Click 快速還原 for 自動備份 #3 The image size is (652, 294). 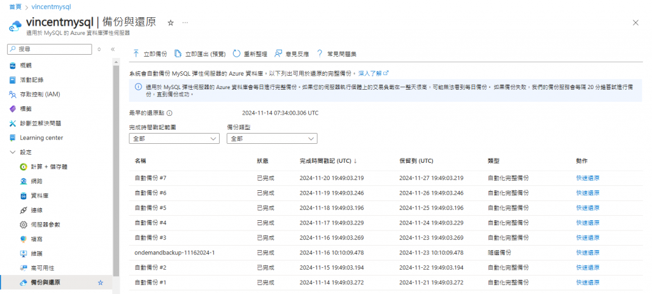click(588, 238)
